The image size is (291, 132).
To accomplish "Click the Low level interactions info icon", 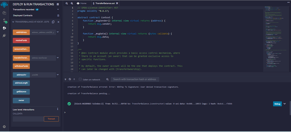I will 58,109.
